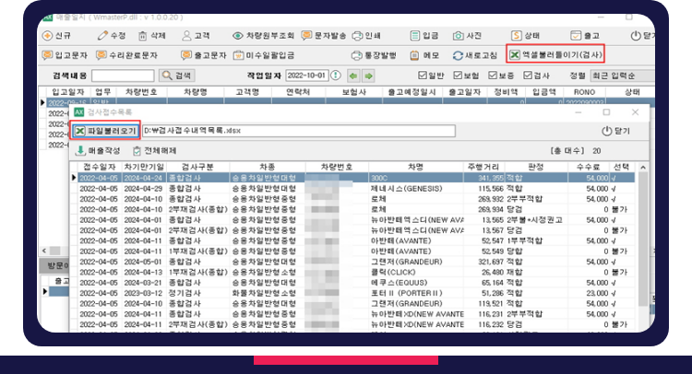Click the 검색 search button
Screen dimensions: 692x374
tap(178, 76)
